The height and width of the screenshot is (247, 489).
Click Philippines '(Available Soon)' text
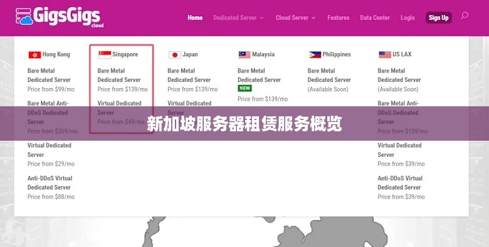pyautogui.click(x=328, y=89)
